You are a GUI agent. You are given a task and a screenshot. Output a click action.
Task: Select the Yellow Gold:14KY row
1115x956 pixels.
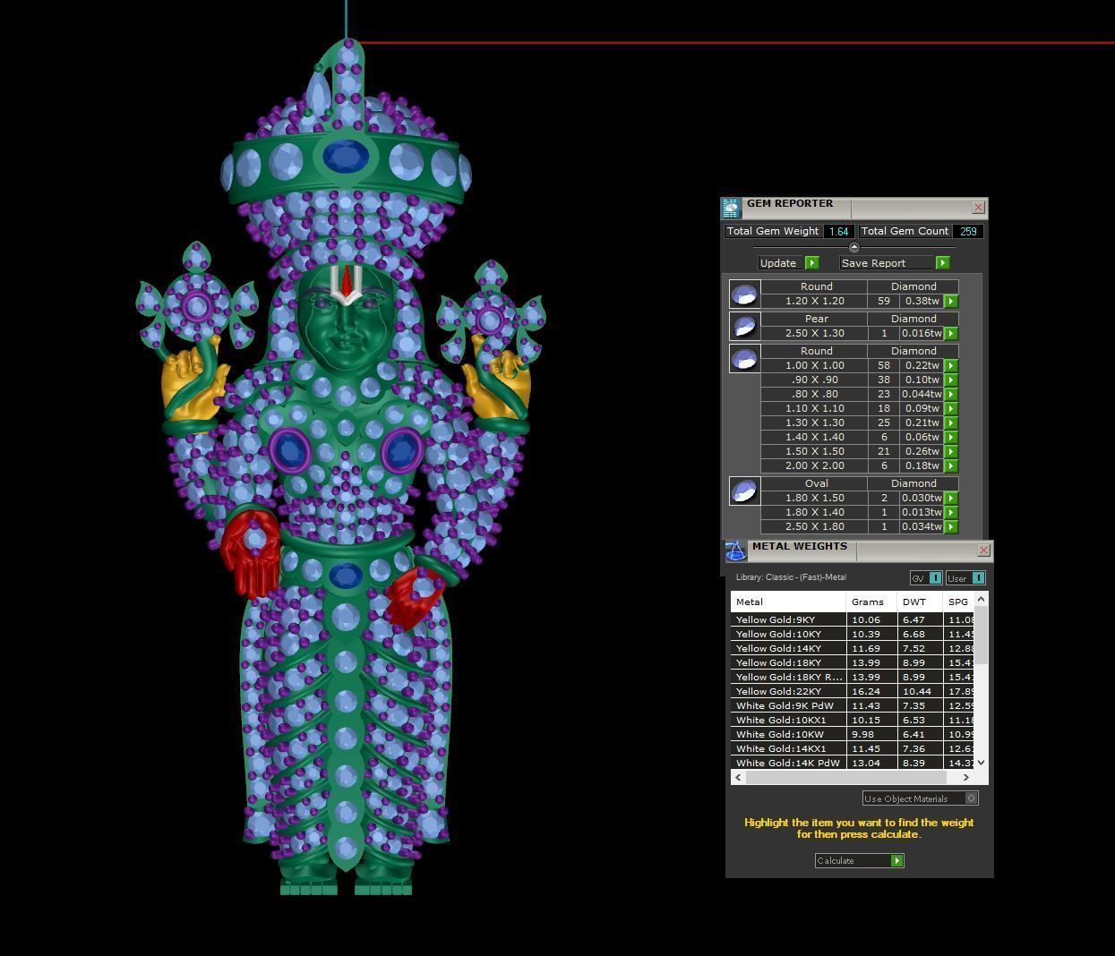click(x=853, y=649)
